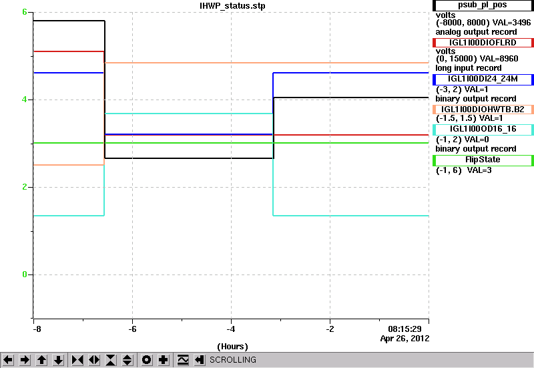Click the x-axis label '-8'

[x=37, y=329]
